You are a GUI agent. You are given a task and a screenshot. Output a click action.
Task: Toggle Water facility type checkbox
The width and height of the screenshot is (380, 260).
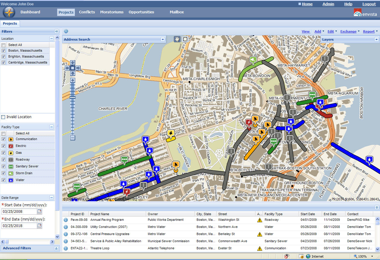(3, 180)
